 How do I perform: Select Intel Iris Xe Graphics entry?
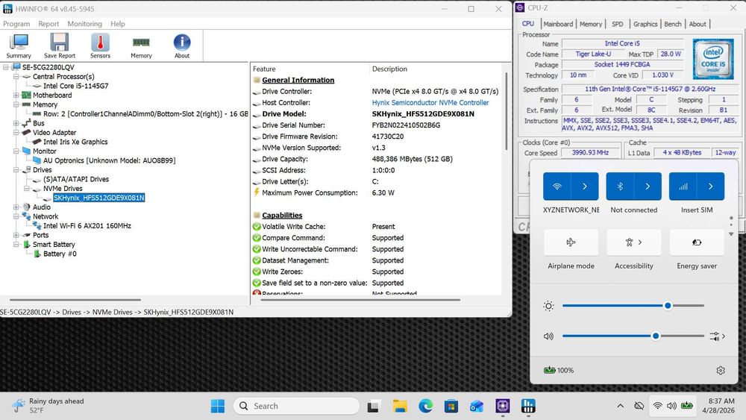pyautogui.click(x=75, y=142)
